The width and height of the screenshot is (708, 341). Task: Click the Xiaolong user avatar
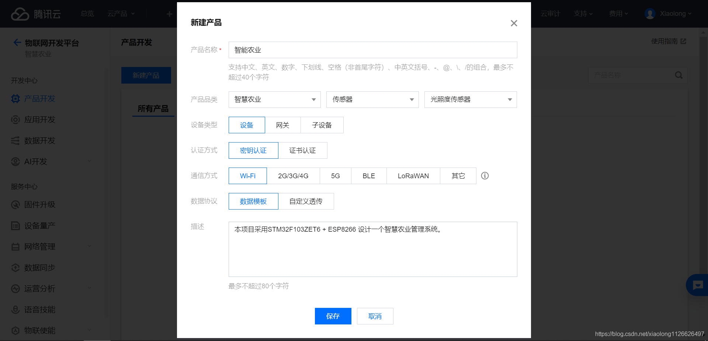click(650, 14)
